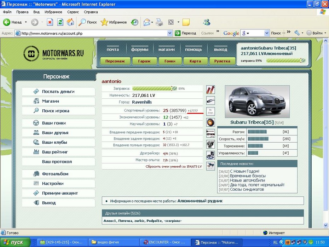Expand the Links (Ссылки) chevron

(218, 31)
